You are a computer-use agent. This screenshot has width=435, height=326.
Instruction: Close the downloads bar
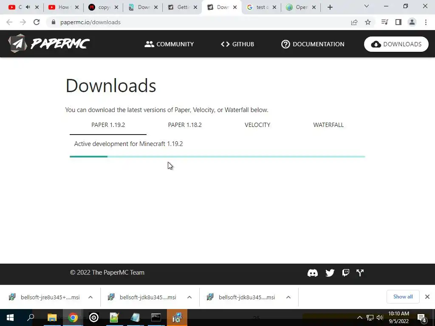pos(427,297)
